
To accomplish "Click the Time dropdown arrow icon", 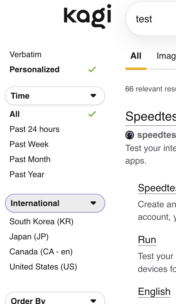I will [93, 95].
